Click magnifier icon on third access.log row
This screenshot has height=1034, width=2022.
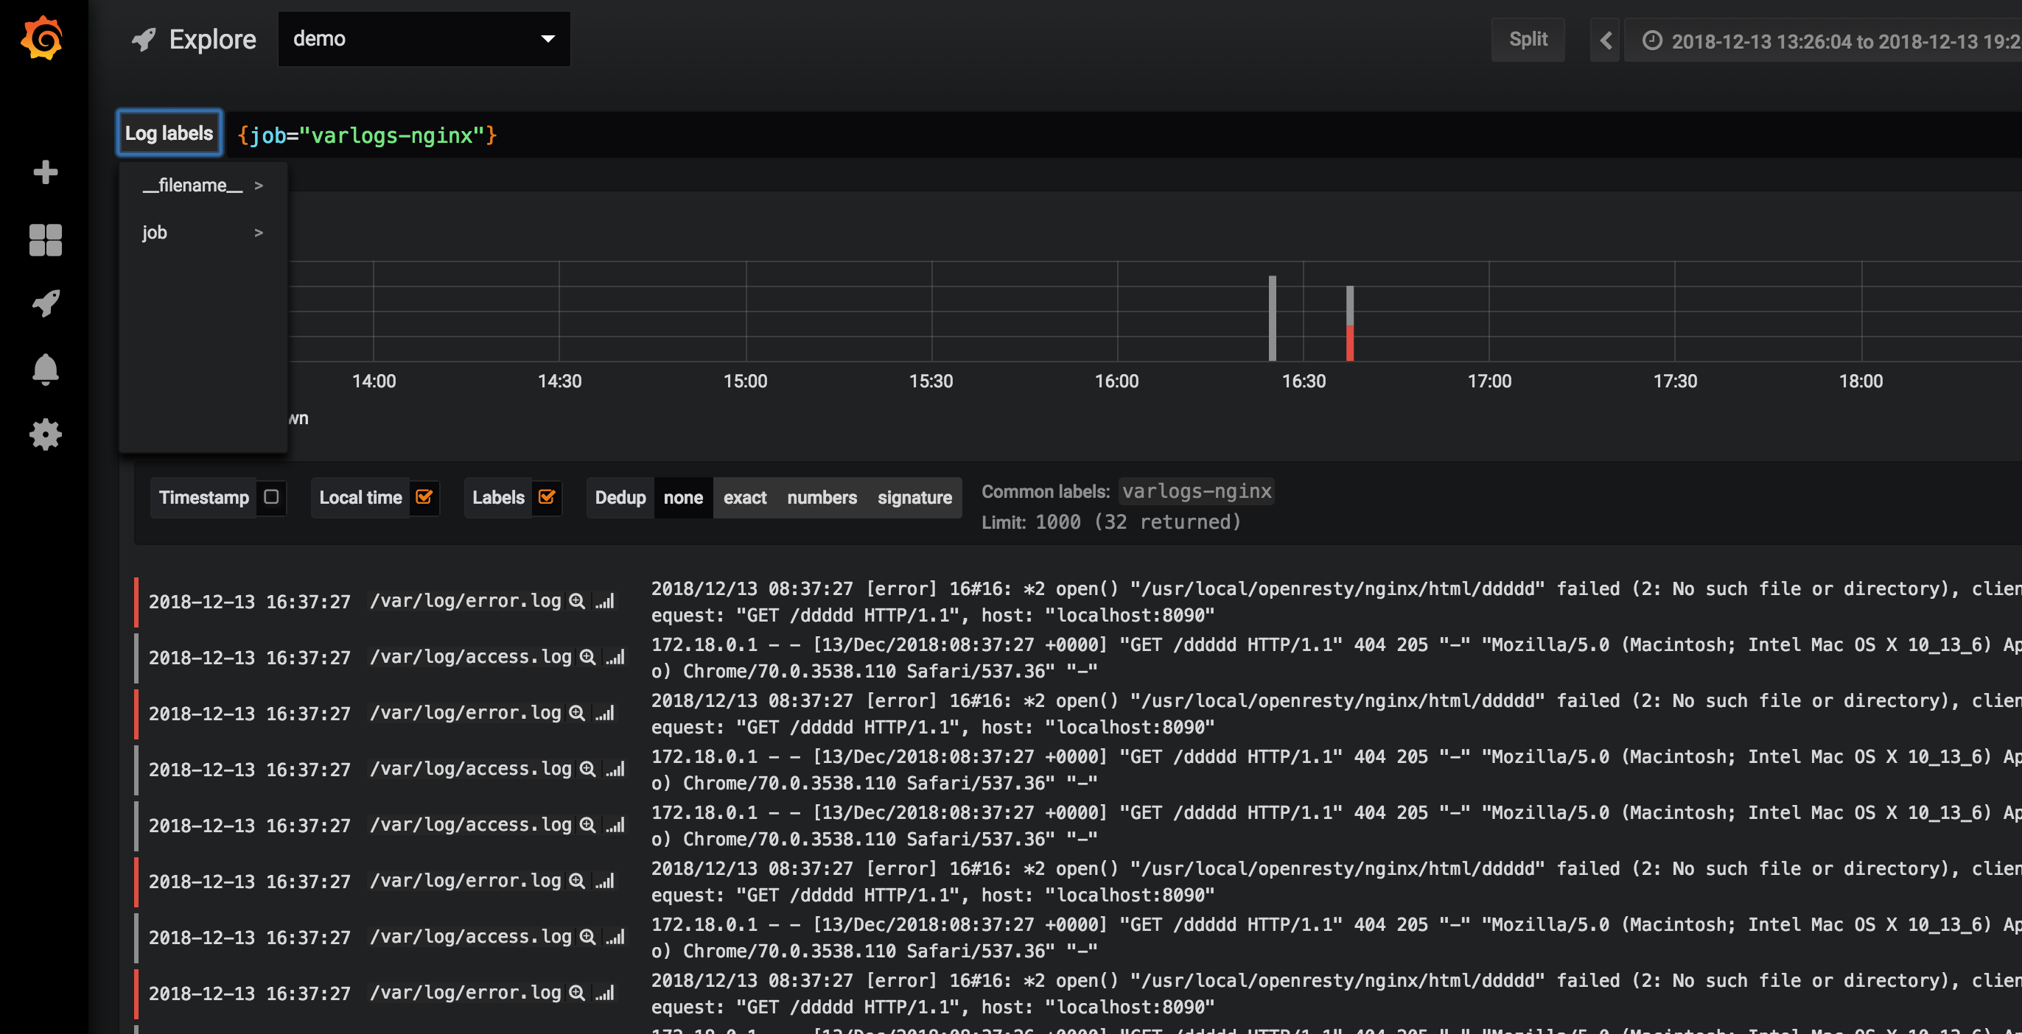(x=587, y=825)
